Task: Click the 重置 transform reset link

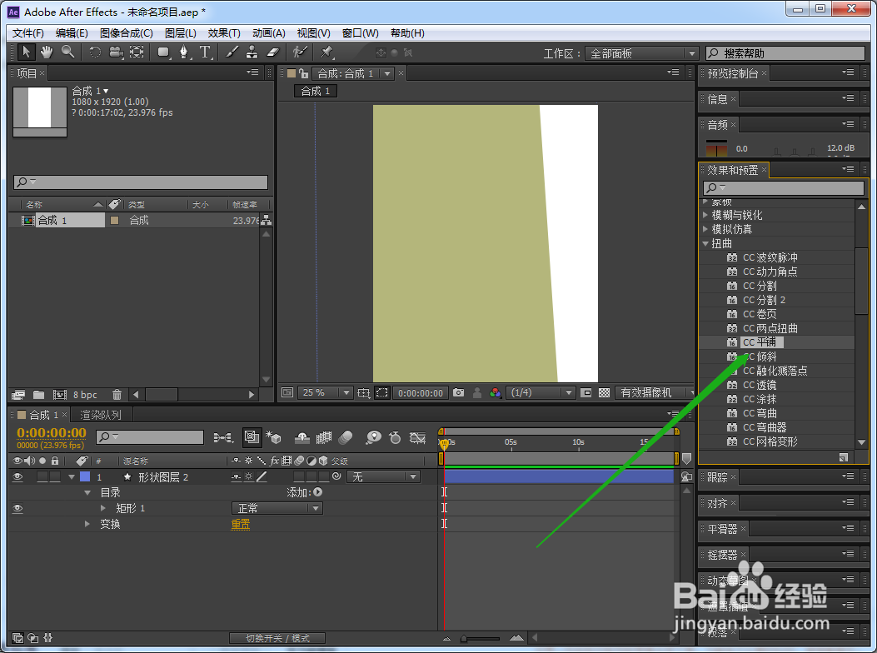Action: point(241,524)
